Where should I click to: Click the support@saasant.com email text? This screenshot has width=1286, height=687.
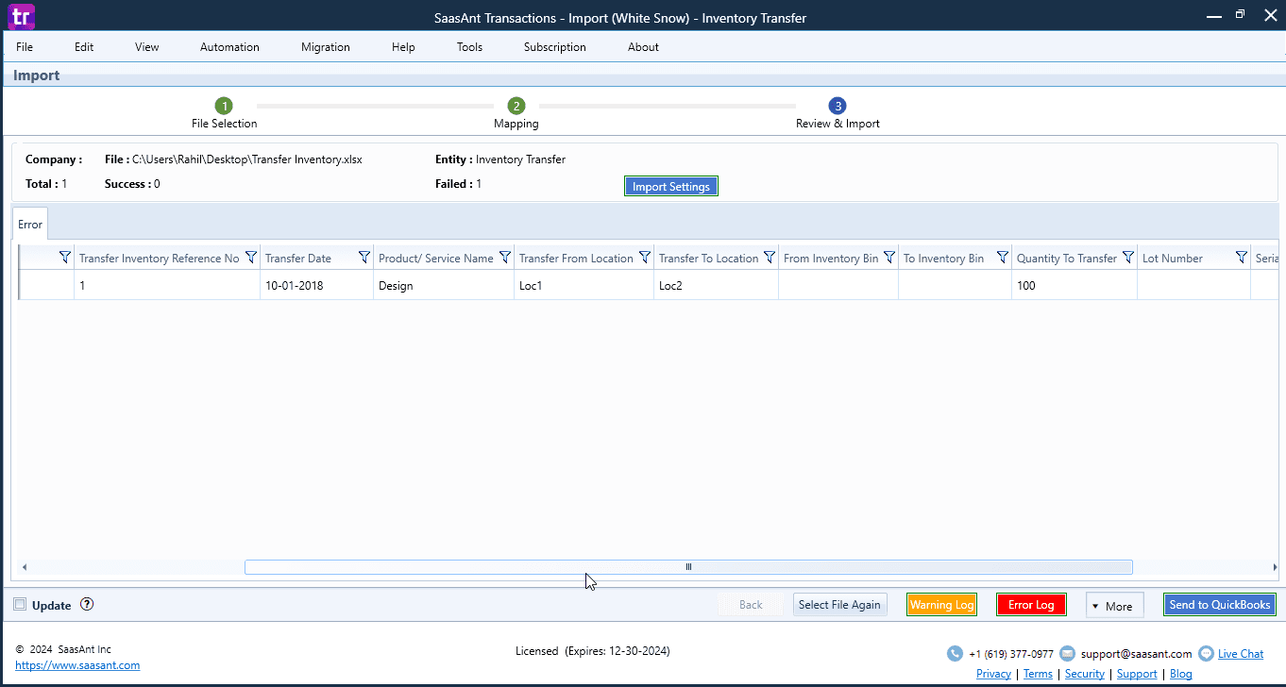(x=1136, y=654)
